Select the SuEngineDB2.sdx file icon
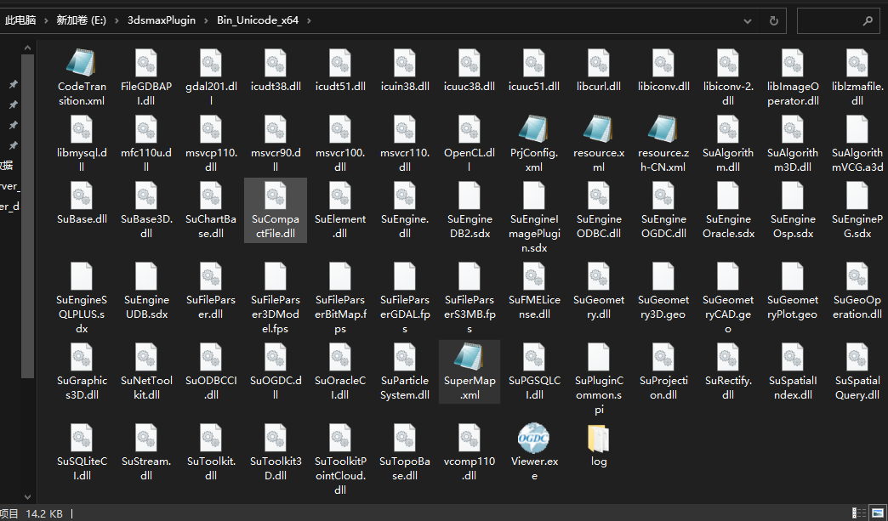 click(470, 195)
